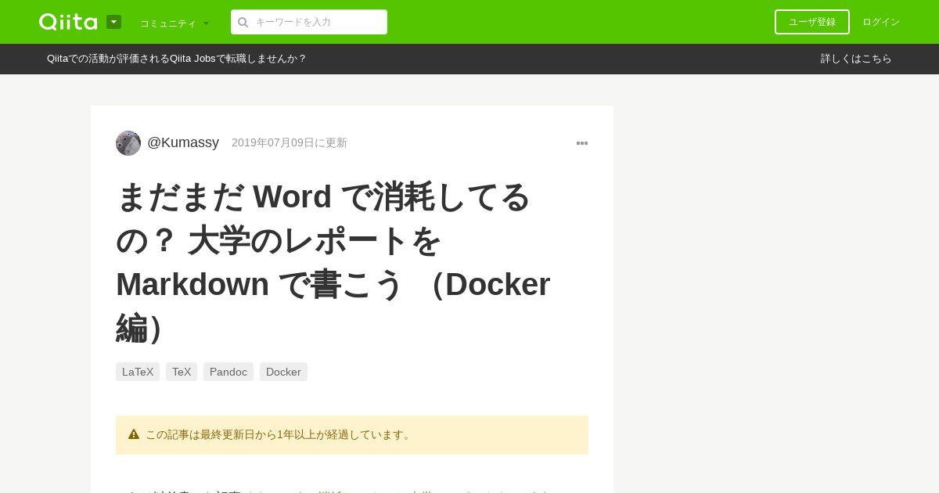Focus the キーワードを入力 search field
The image size is (939, 493).
point(309,22)
